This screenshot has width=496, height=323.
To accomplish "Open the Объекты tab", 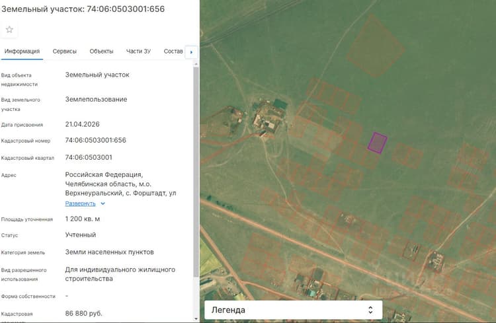I will pos(101,52).
